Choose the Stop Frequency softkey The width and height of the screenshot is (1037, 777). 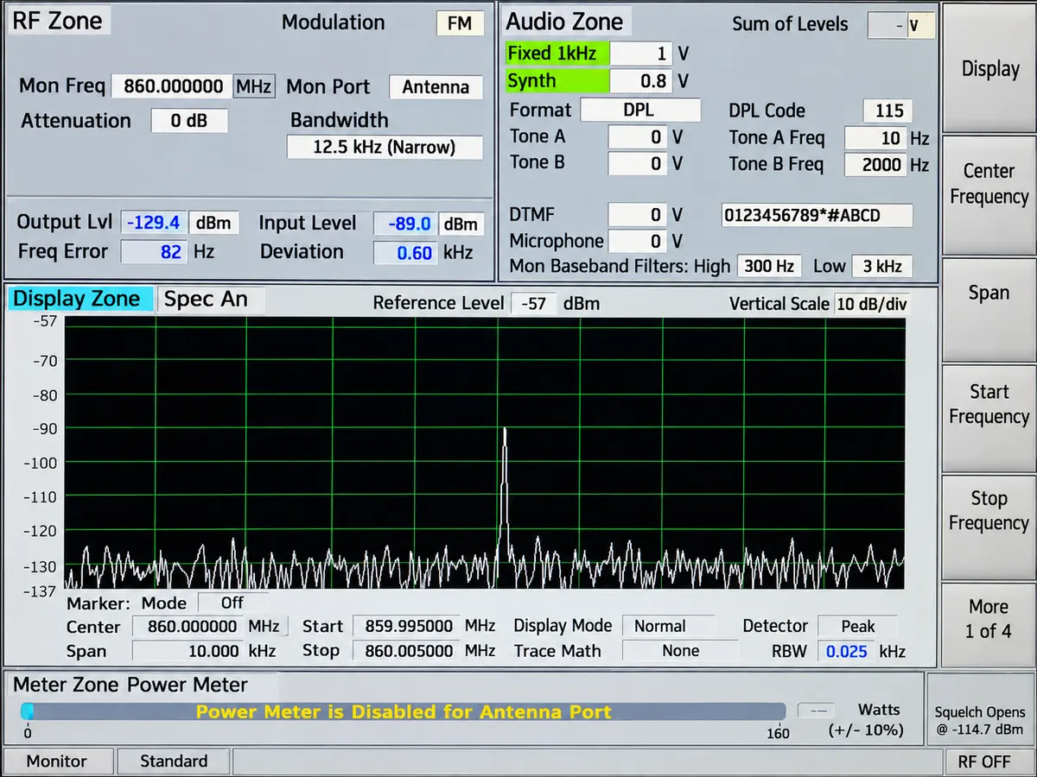point(989,527)
